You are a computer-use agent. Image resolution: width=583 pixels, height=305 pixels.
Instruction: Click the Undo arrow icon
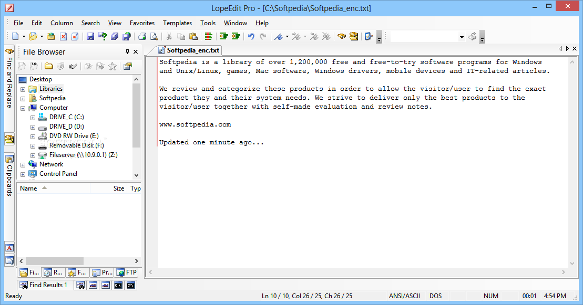pyautogui.click(x=251, y=36)
